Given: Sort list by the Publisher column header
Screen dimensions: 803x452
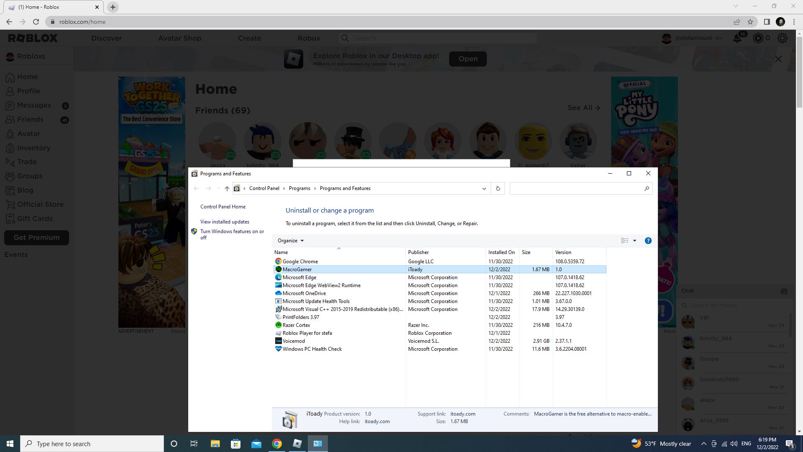Looking at the screenshot, I should [418, 252].
